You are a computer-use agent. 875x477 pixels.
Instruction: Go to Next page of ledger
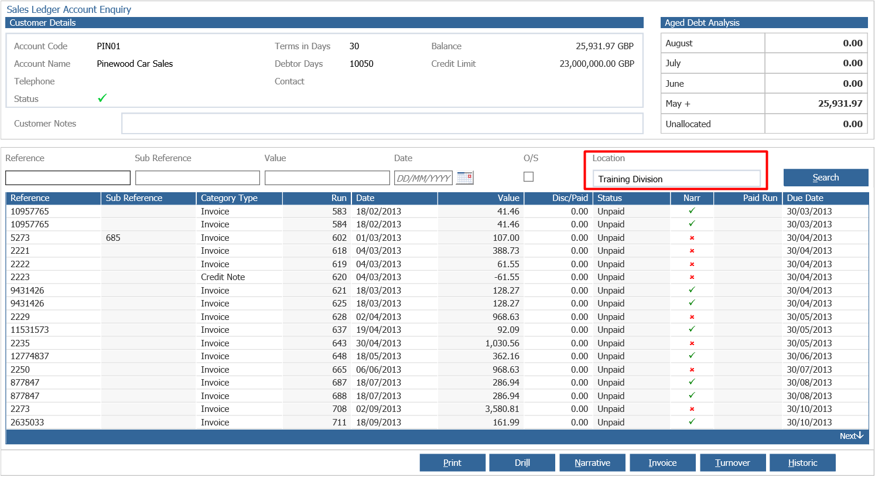tap(852, 436)
